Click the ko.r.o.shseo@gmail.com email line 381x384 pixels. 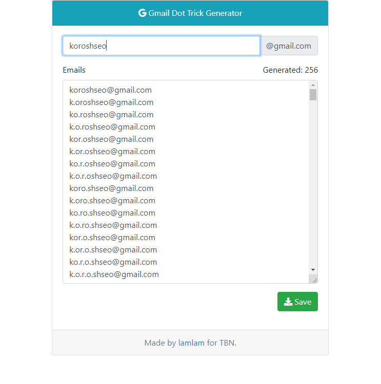pos(113,262)
